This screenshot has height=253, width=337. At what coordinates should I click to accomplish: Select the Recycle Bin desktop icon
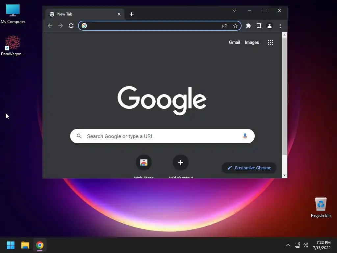pyautogui.click(x=321, y=207)
